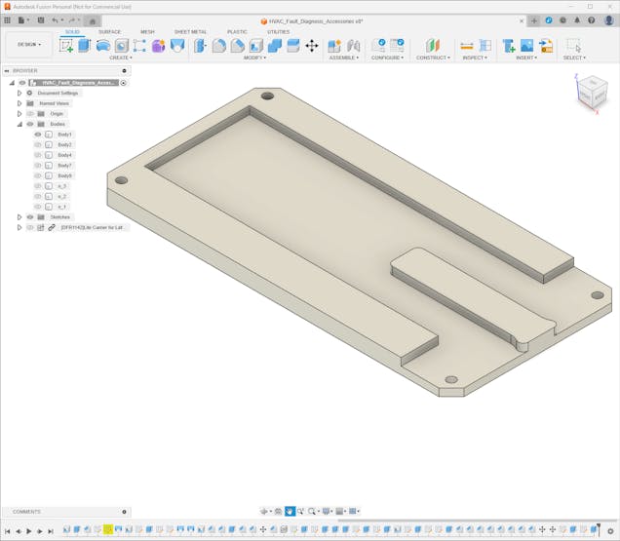
Task: Click the Measure tool under Inspect
Action: tap(467, 46)
